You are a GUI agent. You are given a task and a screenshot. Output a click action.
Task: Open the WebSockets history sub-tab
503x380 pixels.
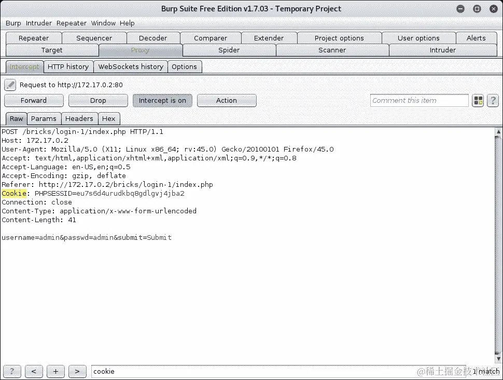131,67
